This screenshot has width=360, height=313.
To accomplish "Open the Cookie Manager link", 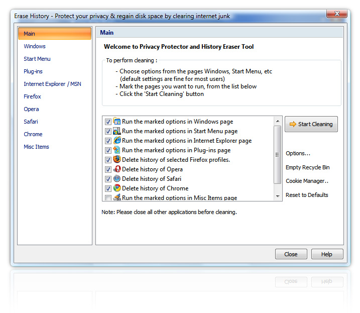I will pyautogui.click(x=307, y=181).
